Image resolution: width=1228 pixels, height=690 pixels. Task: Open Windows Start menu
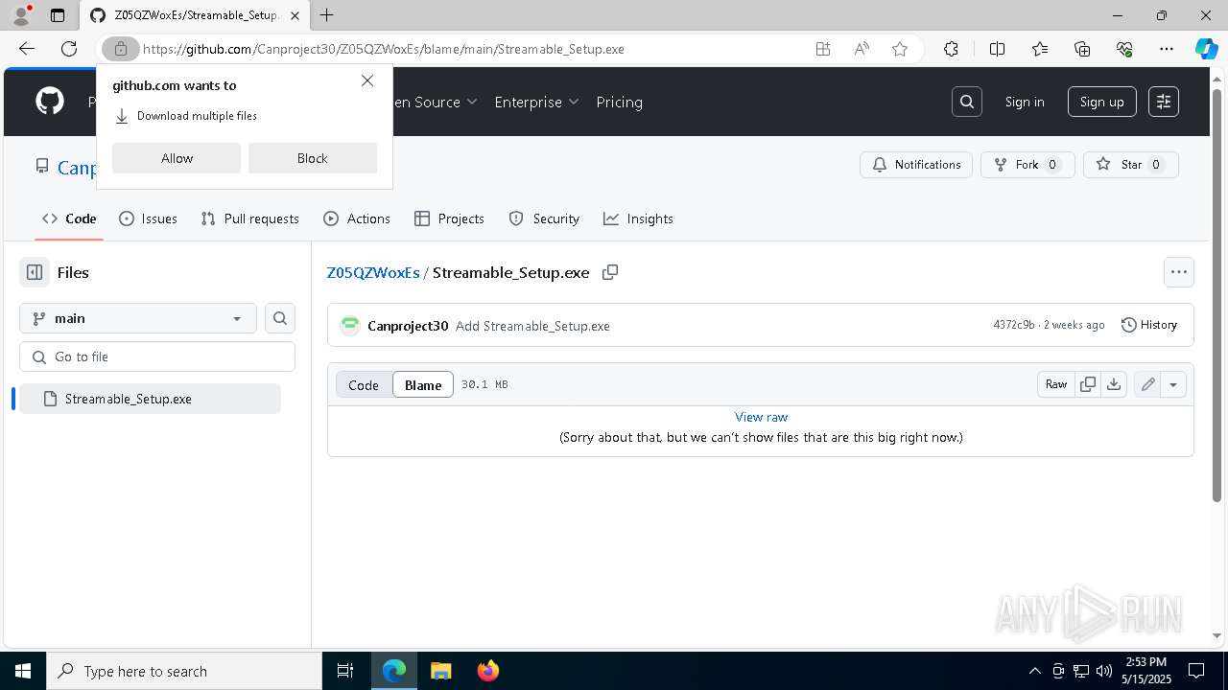(23, 671)
